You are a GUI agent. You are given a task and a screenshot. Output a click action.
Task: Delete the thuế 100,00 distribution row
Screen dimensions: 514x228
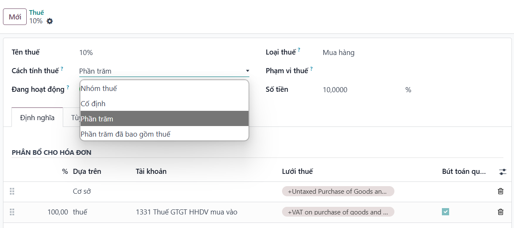500,212
